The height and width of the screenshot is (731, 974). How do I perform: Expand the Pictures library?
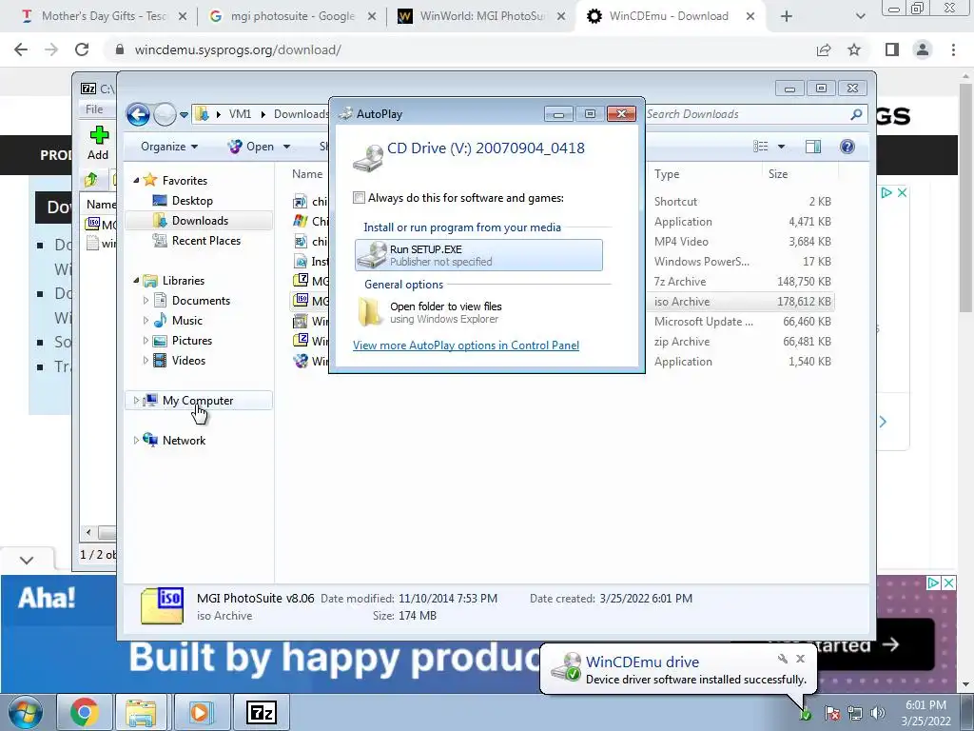146,341
